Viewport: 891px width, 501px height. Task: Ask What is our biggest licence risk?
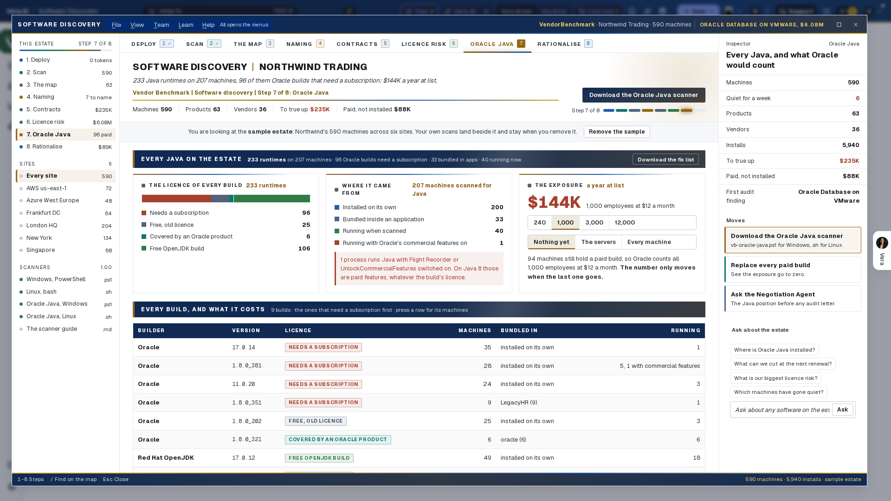(x=775, y=378)
